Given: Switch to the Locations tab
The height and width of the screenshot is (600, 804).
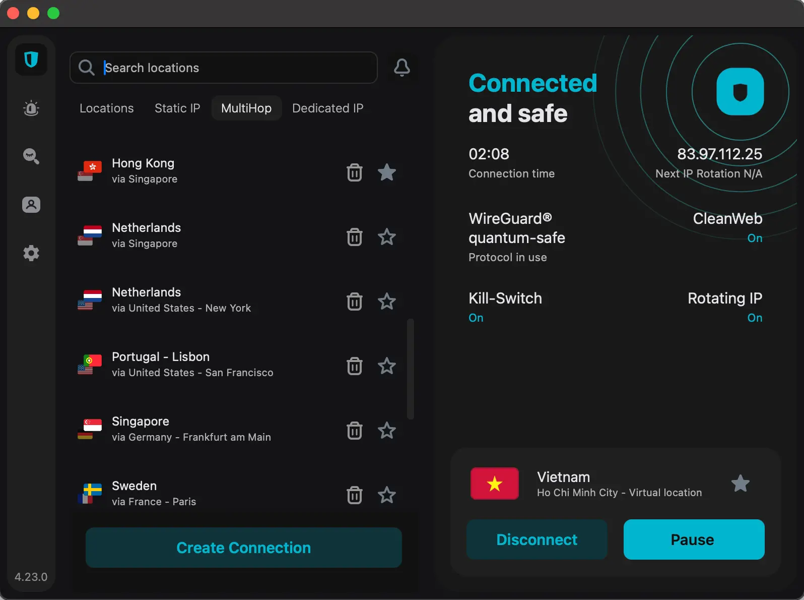Looking at the screenshot, I should click(107, 108).
